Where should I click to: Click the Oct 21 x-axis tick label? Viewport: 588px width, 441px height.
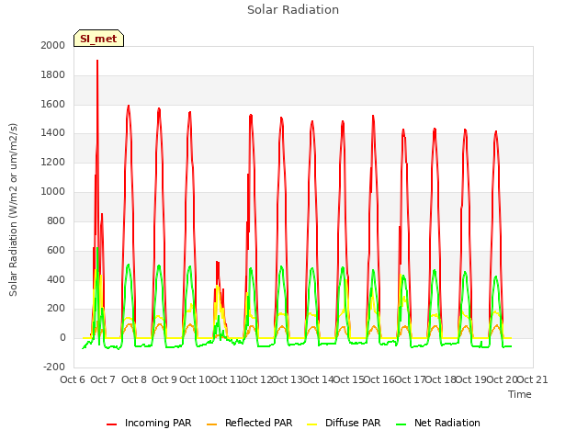pyautogui.click(x=533, y=379)
